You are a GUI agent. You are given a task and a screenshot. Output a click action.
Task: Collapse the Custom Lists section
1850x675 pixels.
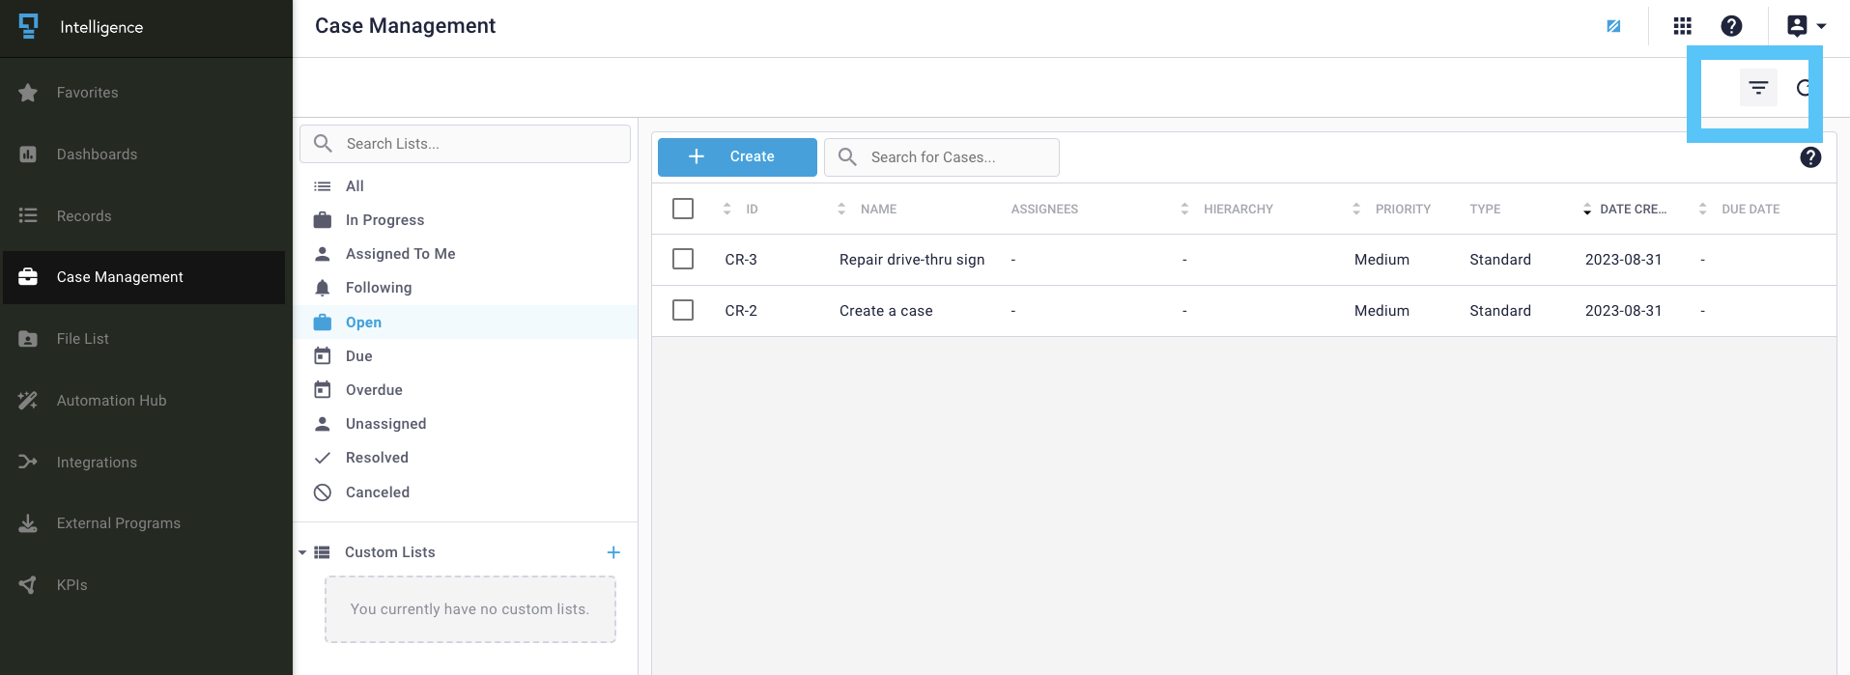[302, 552]
